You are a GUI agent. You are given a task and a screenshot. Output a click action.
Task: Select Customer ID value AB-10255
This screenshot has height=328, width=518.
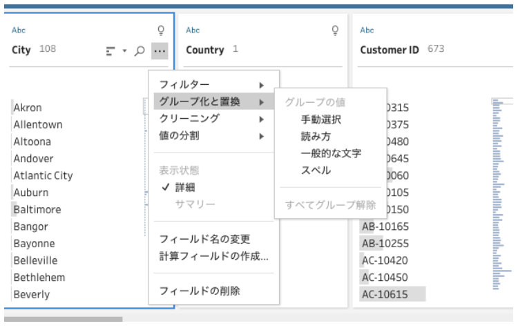[x=385, y=244]
